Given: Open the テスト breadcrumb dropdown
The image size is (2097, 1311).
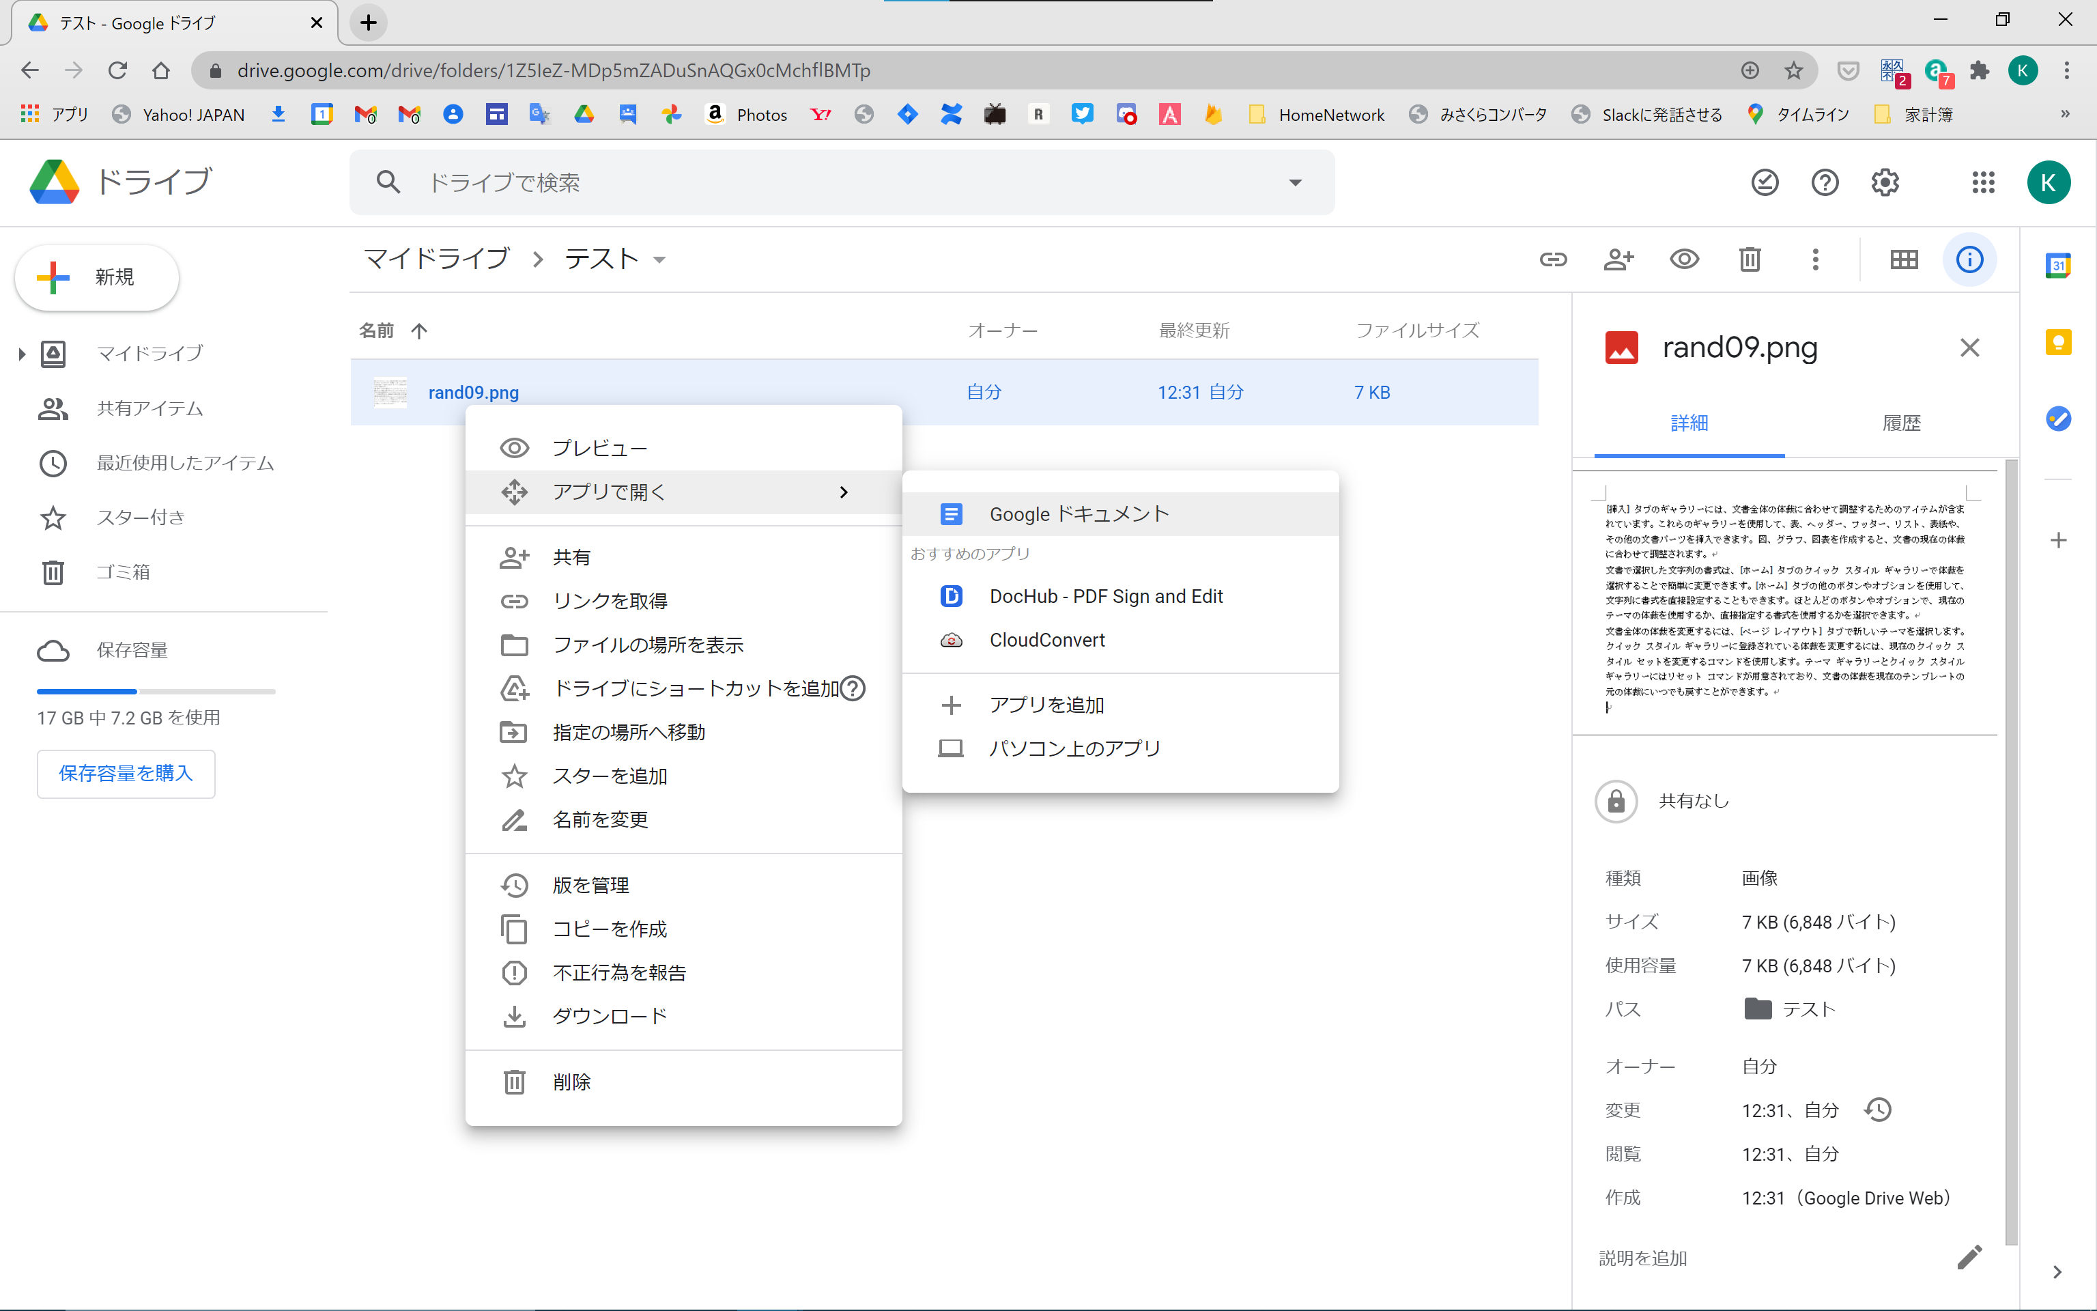Looking at the screenshot, I should [660, 259].
